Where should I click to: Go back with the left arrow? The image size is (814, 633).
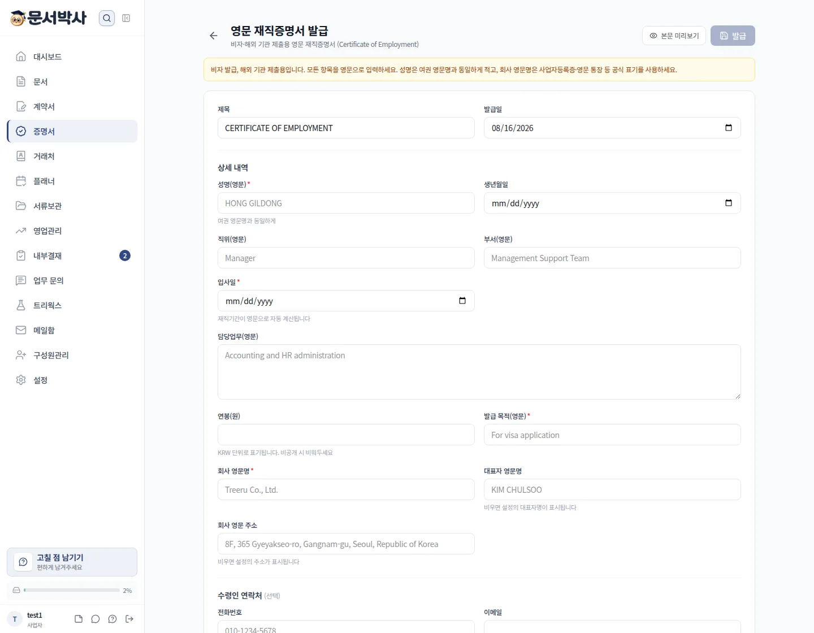(213, 36)
